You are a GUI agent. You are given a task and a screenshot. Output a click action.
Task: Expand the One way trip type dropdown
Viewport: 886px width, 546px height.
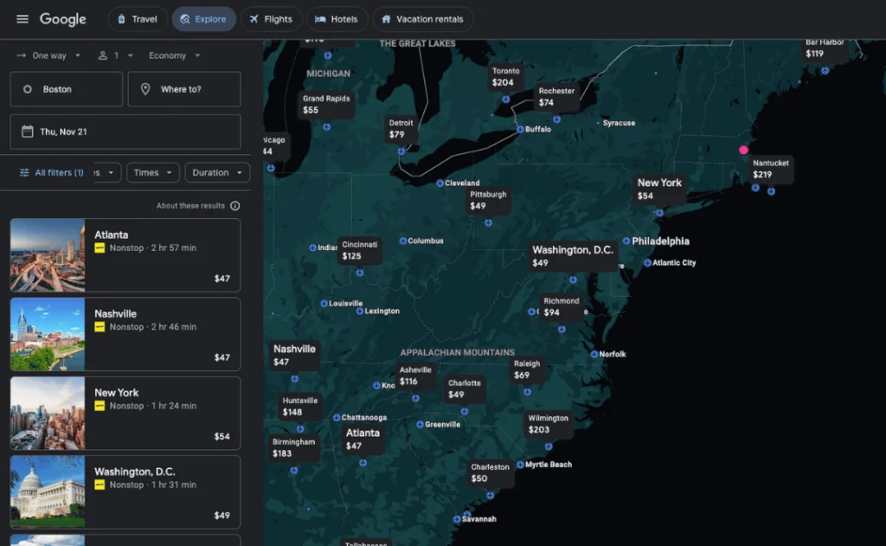point(48,55)
